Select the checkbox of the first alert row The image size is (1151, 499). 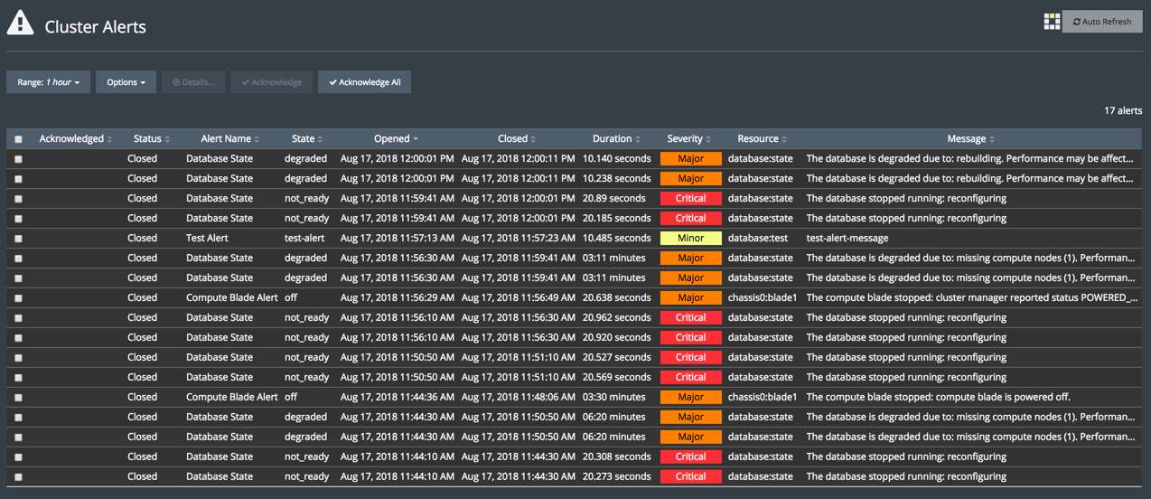coord(18,159)
